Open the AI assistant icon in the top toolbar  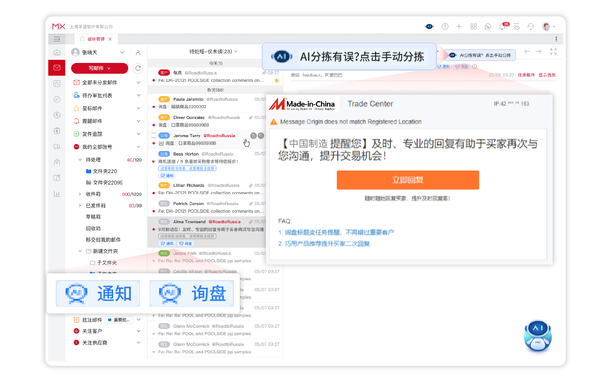pyautogui.click(x=429, y=26)
